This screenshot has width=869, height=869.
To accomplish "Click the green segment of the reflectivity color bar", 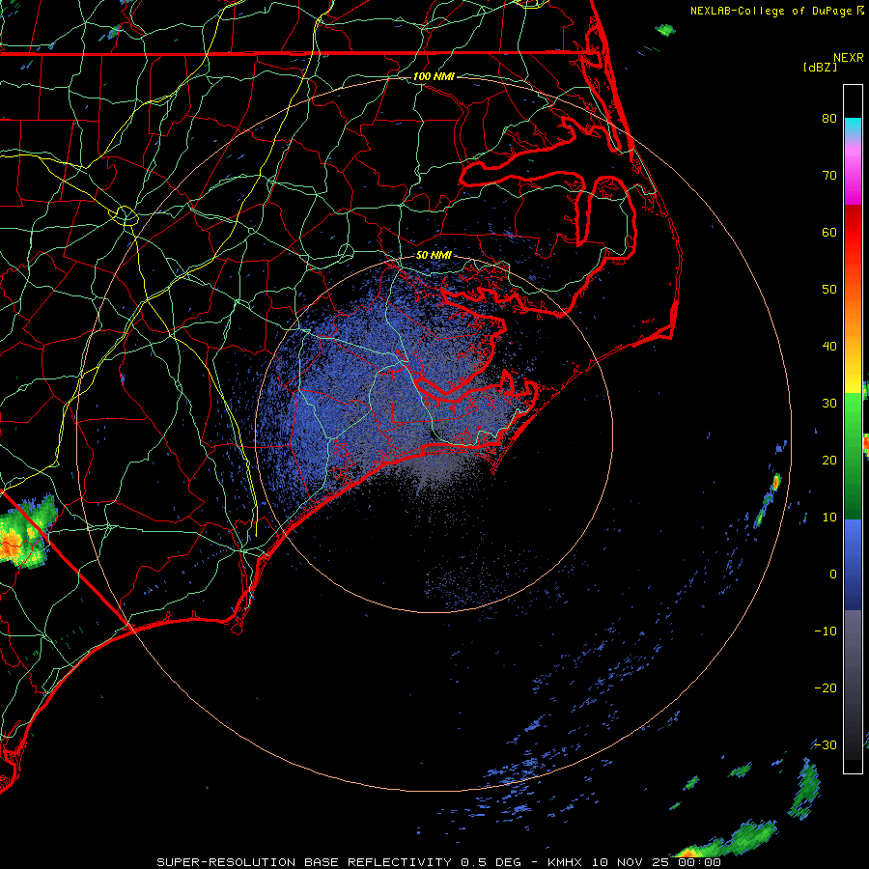I will [853, 456].
